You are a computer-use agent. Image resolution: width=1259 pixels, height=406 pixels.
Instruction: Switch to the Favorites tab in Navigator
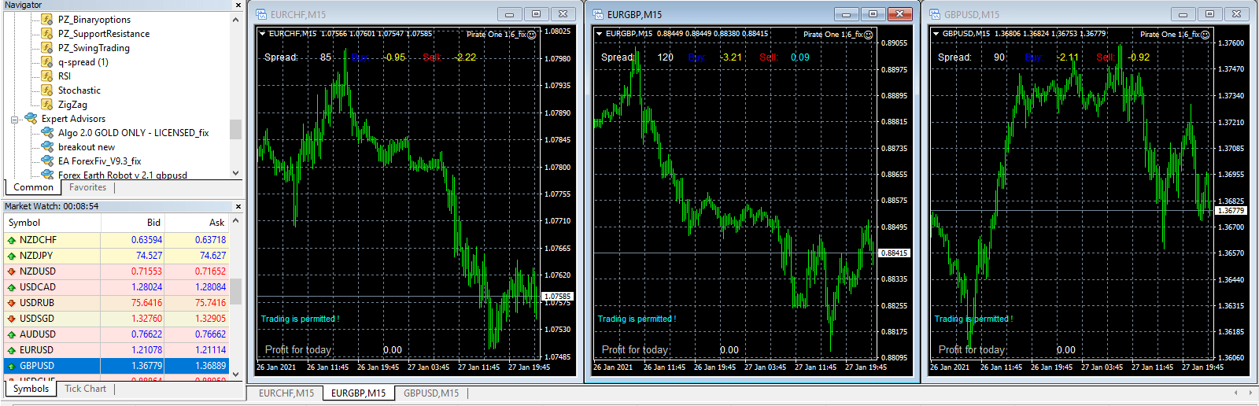(x=87, y=187)
